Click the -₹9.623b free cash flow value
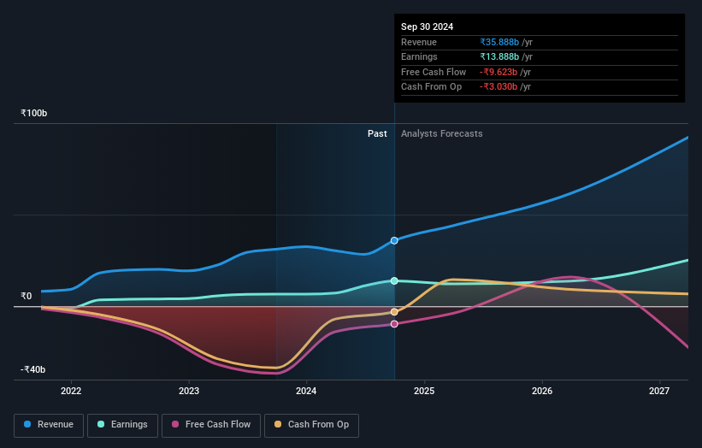 point(498,72)
